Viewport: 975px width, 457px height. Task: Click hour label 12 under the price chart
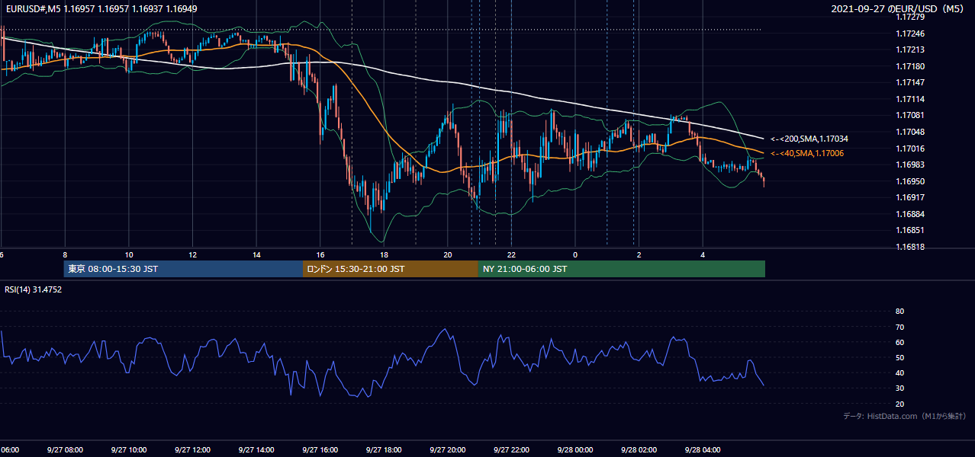point(192,254)
